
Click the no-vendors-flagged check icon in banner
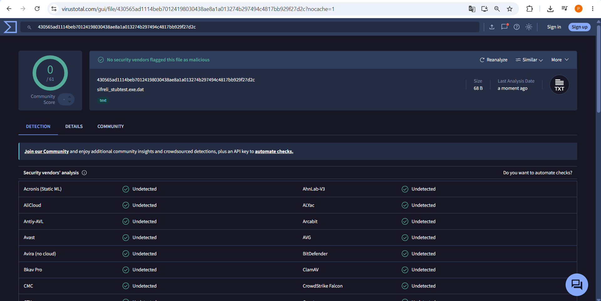coord(101,60)
